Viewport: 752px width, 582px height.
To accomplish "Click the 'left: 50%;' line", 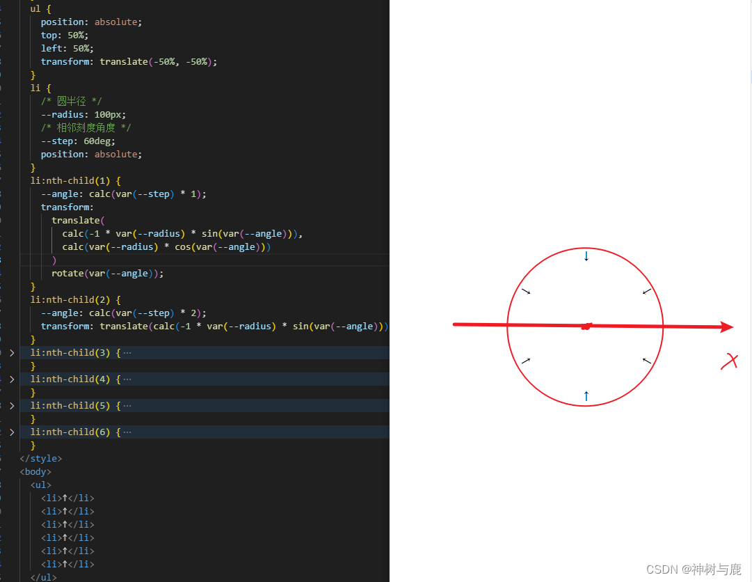I will pyautogui.click(x=67, y=49).
